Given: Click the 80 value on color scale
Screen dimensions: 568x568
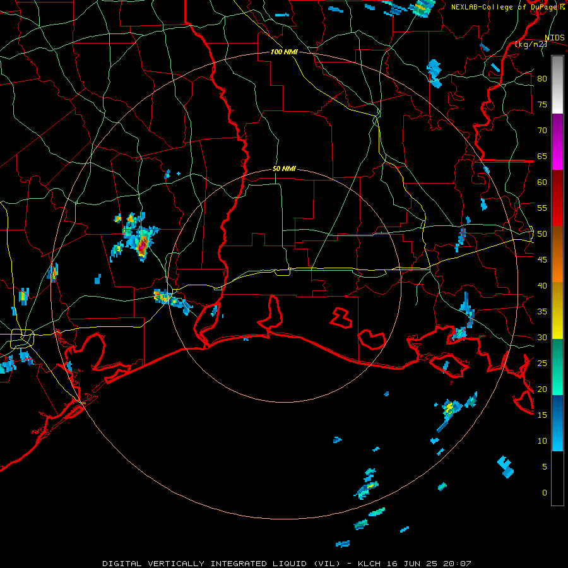Looking at the screenshot, I should pyautogui.click(x=542, y=79).
